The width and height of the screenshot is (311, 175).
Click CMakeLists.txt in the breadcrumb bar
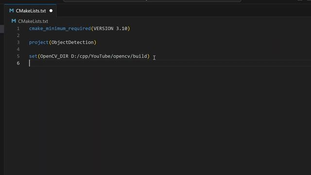[33, 21]
